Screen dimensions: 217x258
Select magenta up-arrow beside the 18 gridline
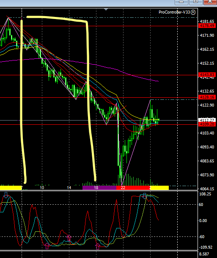pyautogui.click(x=98, y=246)
